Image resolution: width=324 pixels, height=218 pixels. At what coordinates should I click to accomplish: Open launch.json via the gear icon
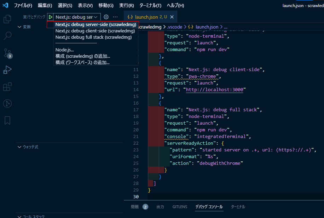click(x=106, y=17)
